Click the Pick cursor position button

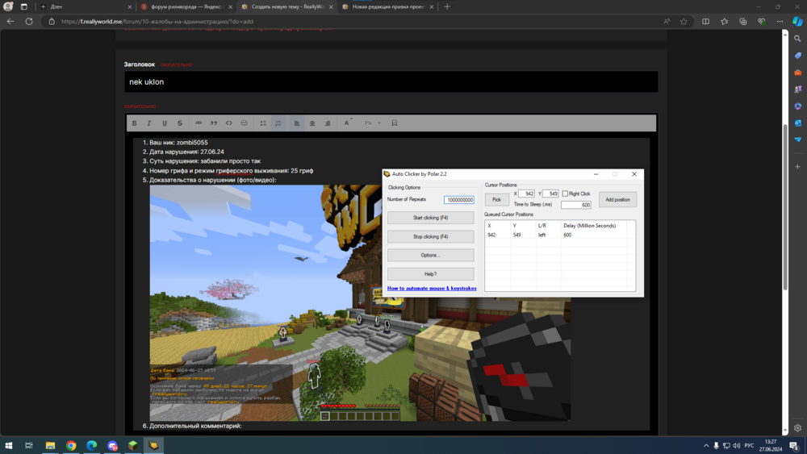[x=496, y=199]
